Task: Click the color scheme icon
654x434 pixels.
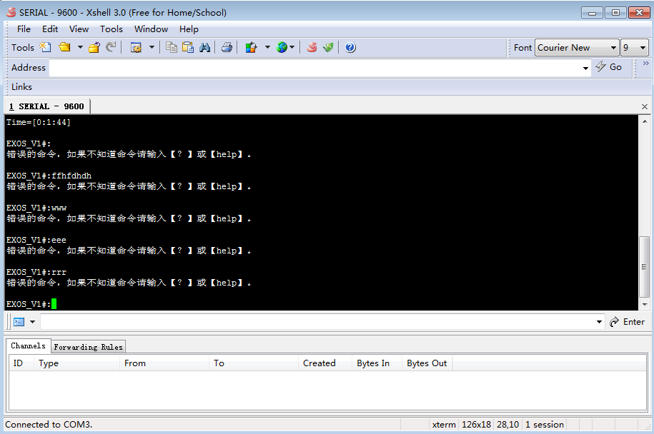Action: [x=251, y=48]
